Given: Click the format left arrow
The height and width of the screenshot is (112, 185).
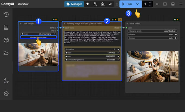Looking at the screenshot, I should pyautogui.click(x=129, y=35).
